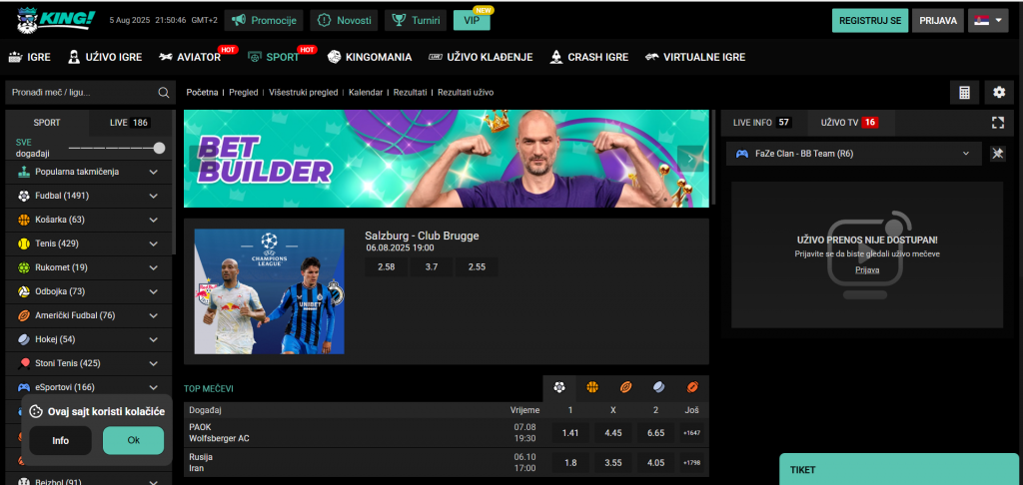Select Rusija - Iran draw odds 3.55

click(x=613, y=463)
